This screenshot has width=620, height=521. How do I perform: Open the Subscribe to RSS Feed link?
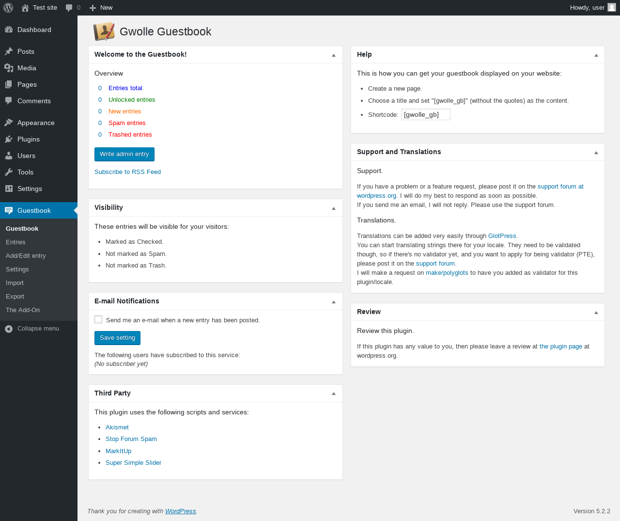point(127,172)
